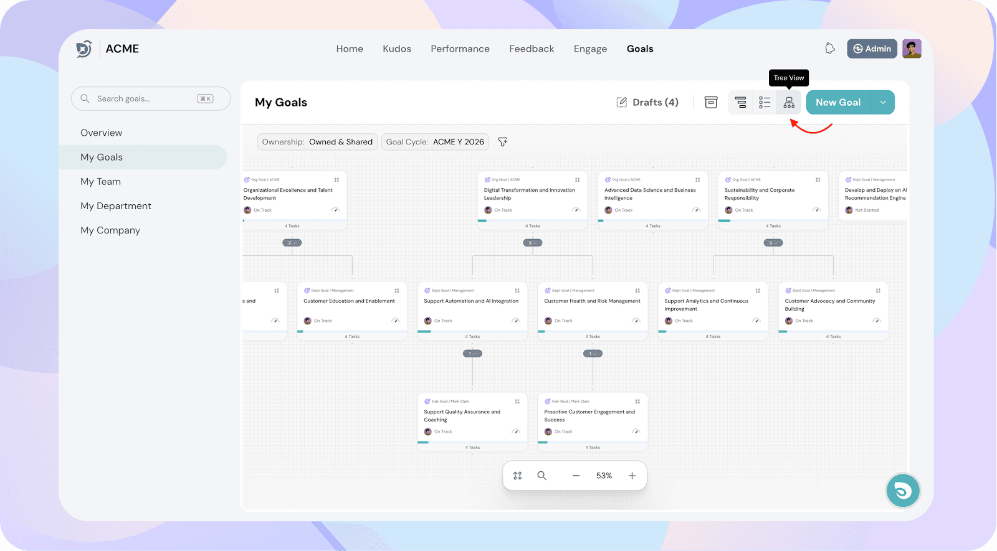This screenshot has height=551, width=997.
Task: Expand the New Goal dropdown arrow
Action: tap(882, 103)
